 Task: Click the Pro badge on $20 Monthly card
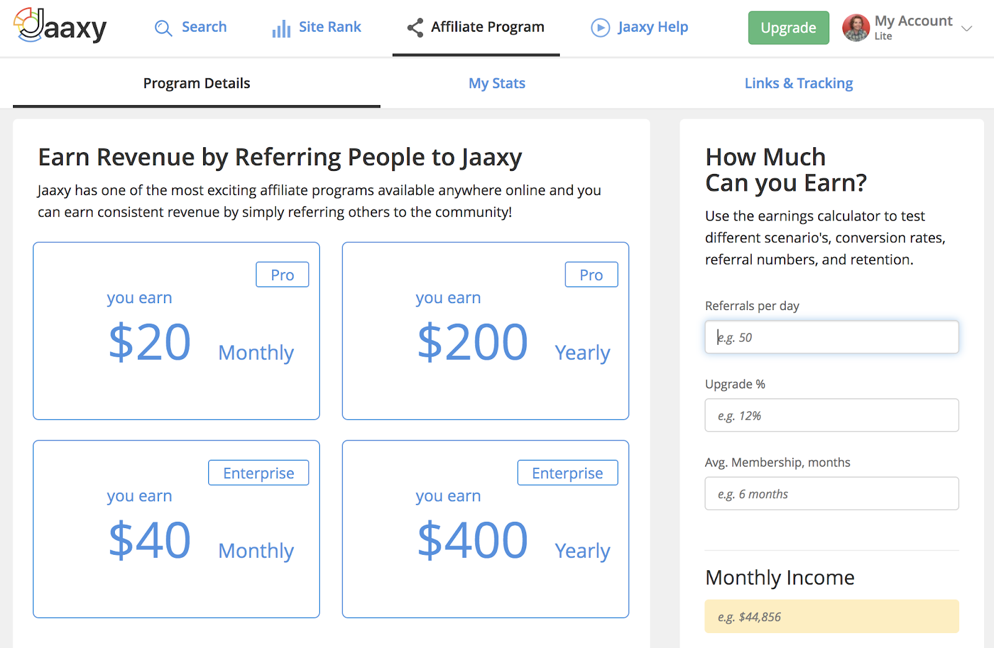[x=282, y=275]
